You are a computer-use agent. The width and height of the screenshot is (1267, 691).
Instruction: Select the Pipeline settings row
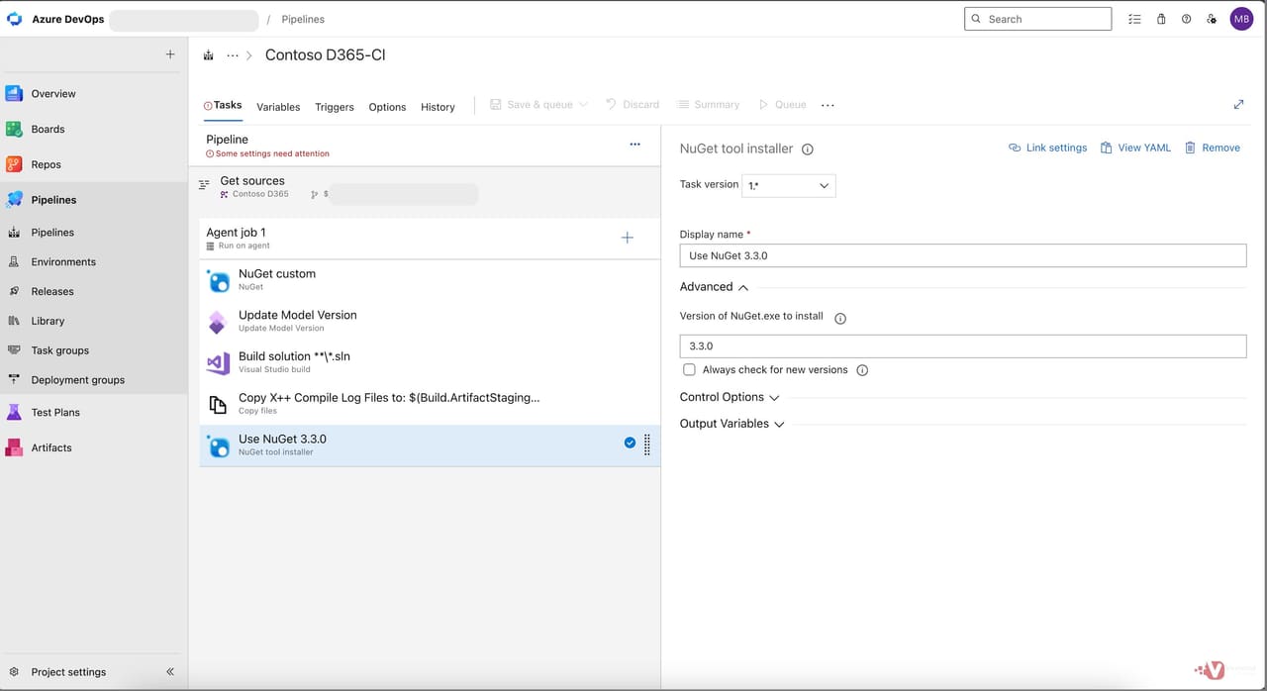click(425, 146)
